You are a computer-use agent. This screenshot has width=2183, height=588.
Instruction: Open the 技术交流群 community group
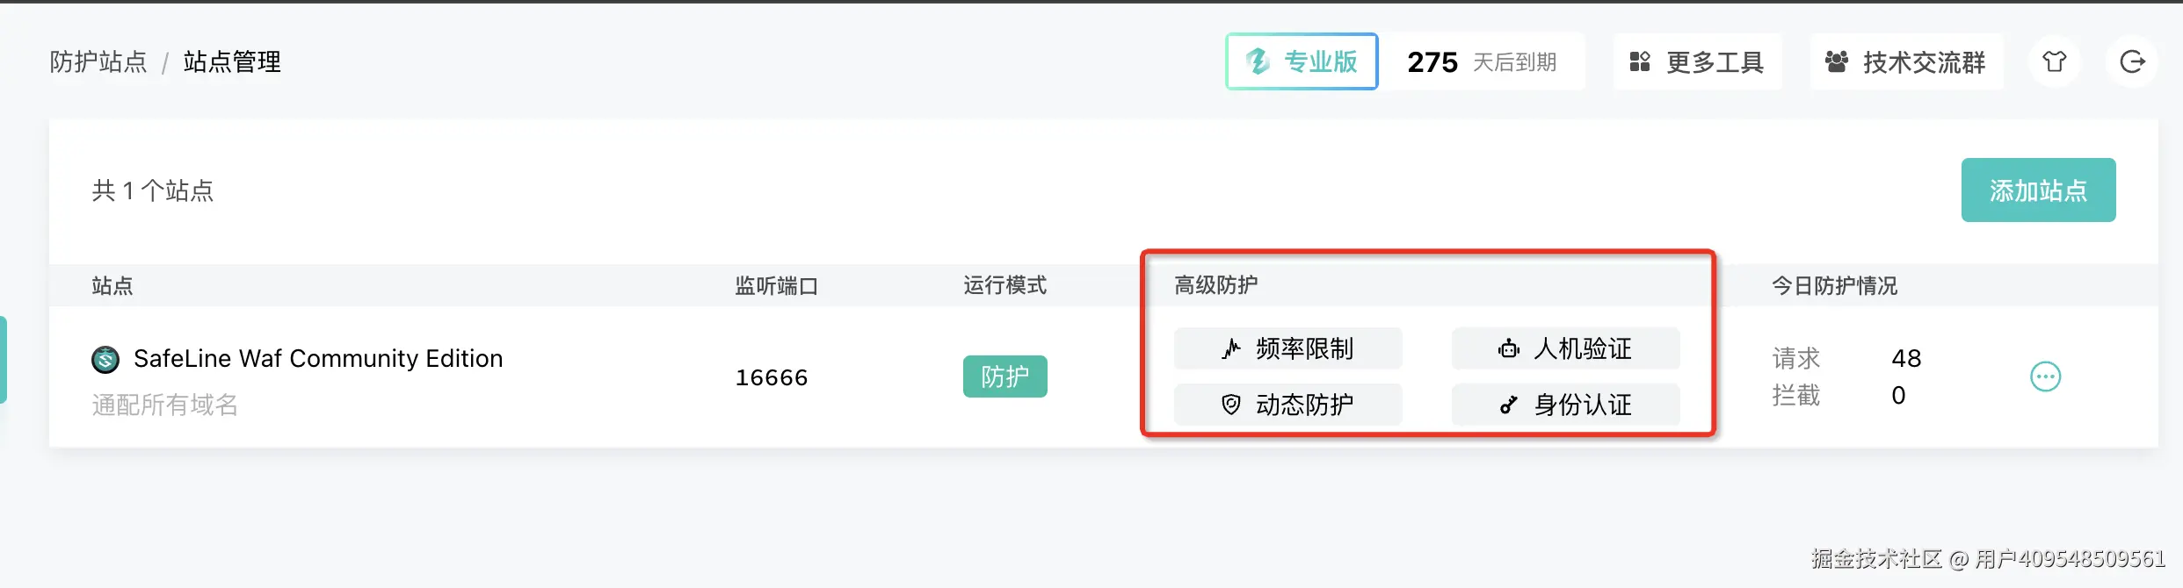1905,62
